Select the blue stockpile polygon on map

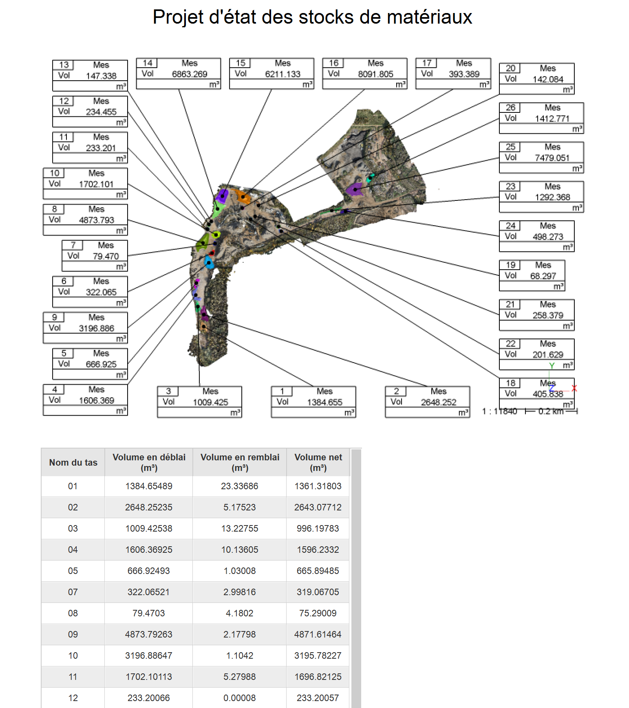[x=209, y=262]
